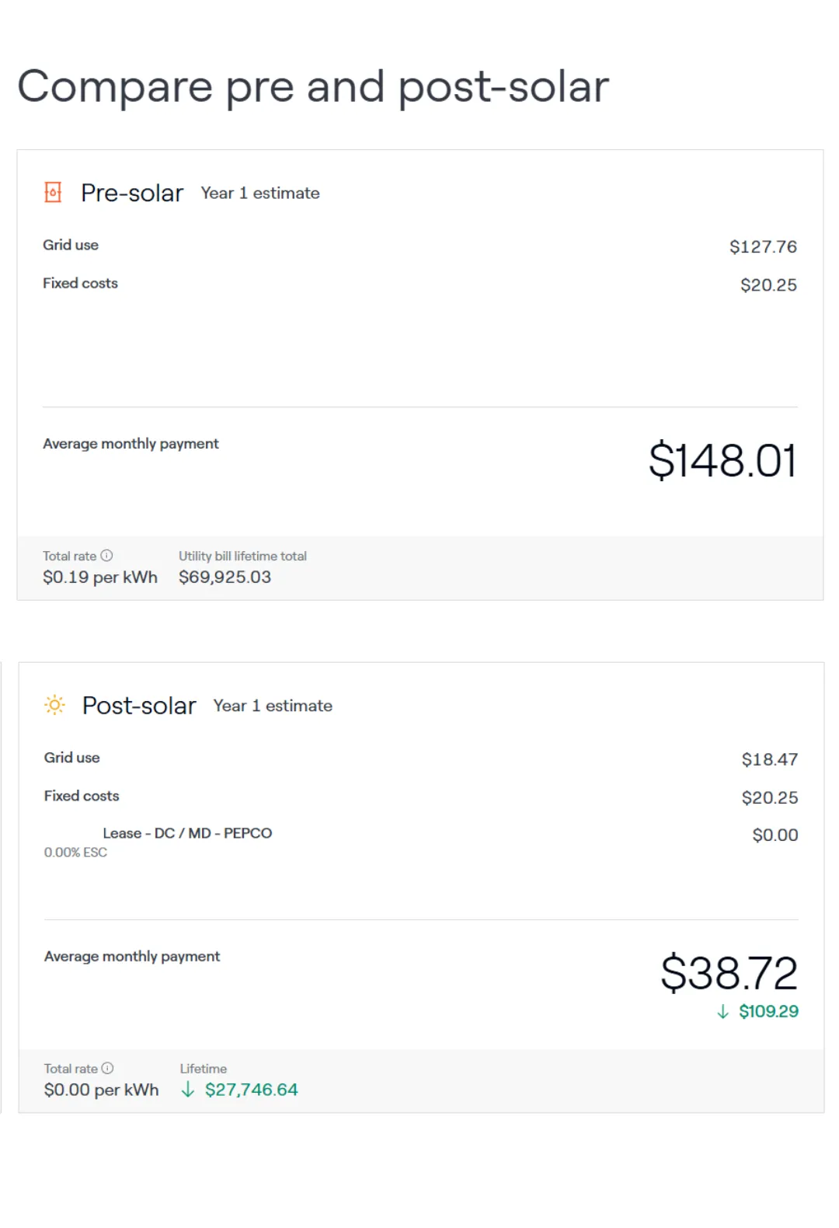Click the Lease - DC / MD - PEPCO label
Viewport: 839px width, 1228px height.
pos(187,833)
